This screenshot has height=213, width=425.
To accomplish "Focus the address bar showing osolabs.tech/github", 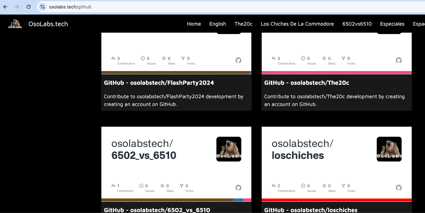I will click(70, 7).
